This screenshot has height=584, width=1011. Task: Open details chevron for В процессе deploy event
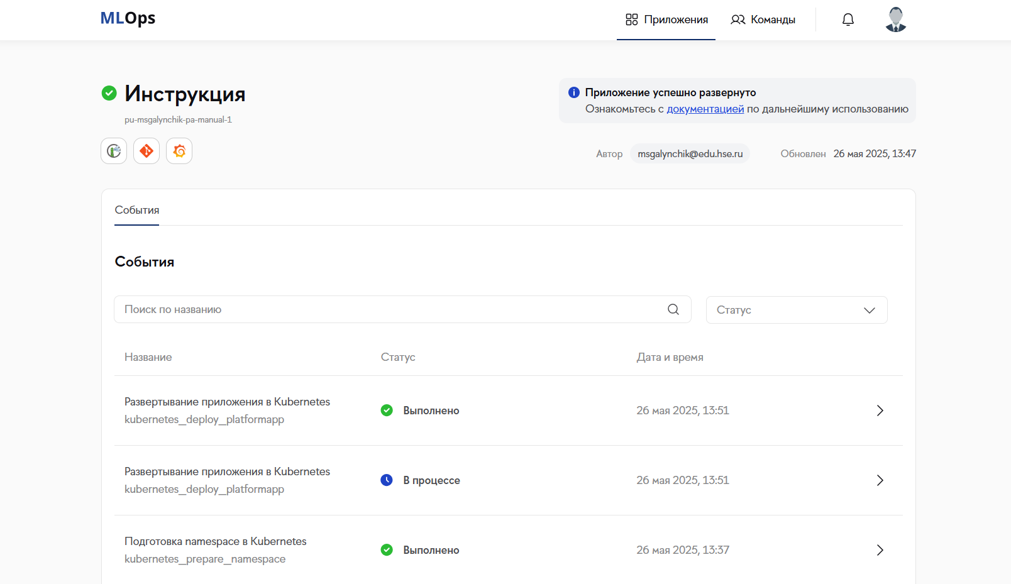pos(880,480)
